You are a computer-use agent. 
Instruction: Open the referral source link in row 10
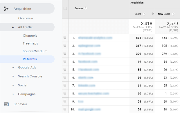pyautogui.click(x=89, y=110)
